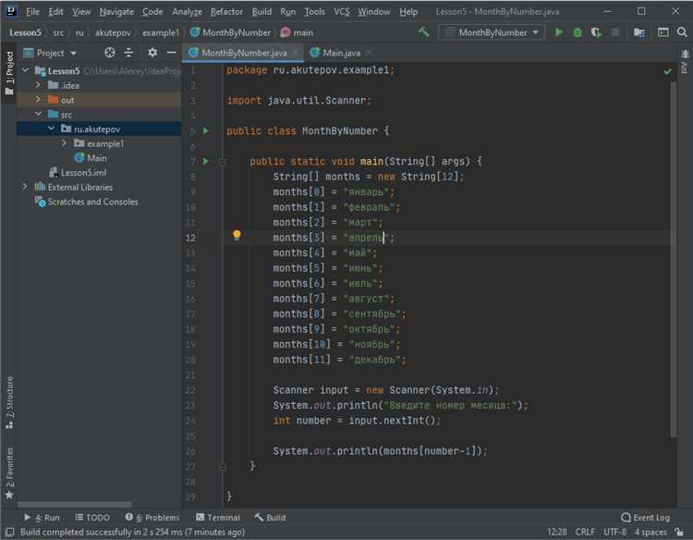Click the green Run button in toolbar

[x=558, y=32]
